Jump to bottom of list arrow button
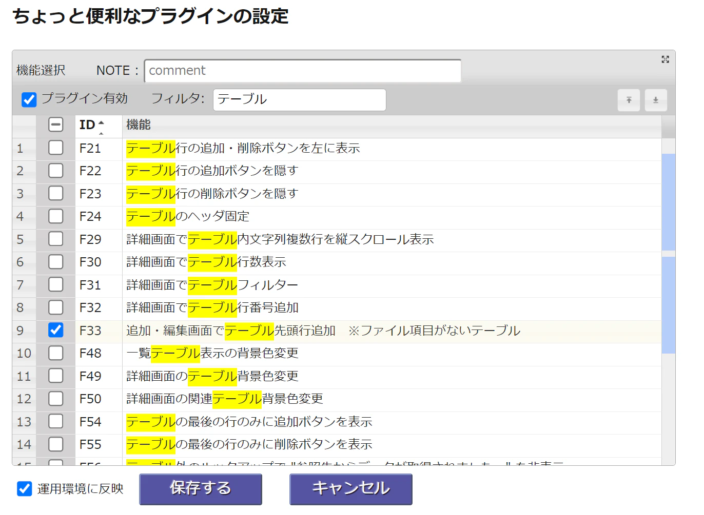The height and width of the screenshot is (515, 704). pyautogui.click(x=656, y=100)
